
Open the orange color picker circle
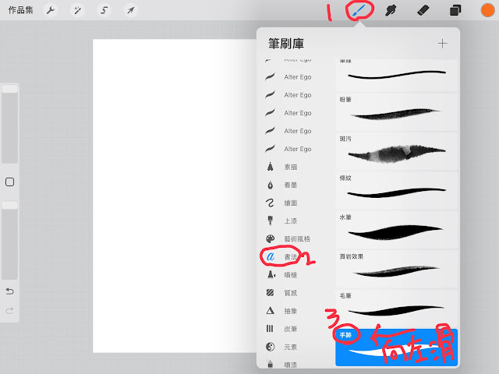point(487,10)
